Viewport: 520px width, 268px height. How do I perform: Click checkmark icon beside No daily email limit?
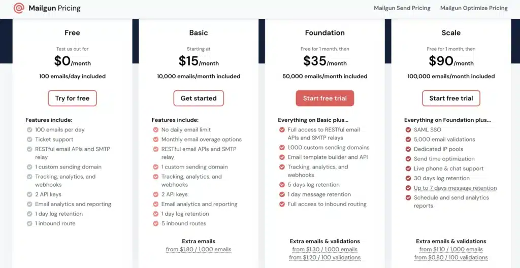156,130
